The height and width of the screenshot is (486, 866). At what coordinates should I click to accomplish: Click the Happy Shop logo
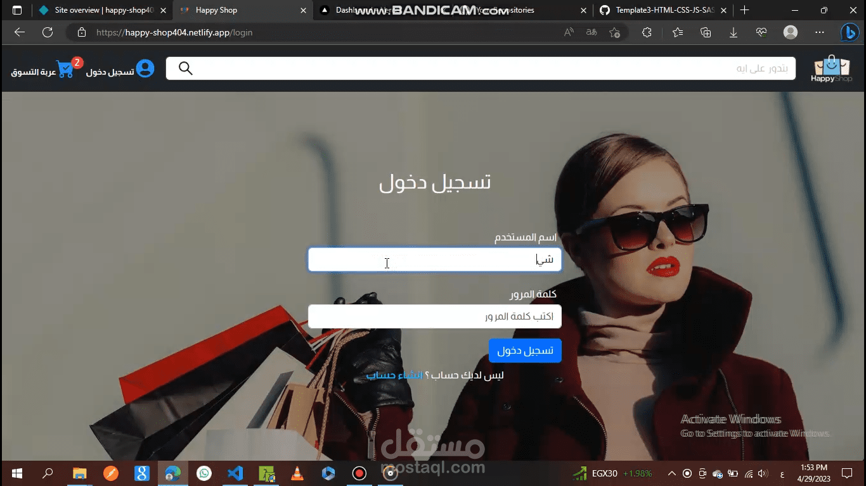[831, 69]
